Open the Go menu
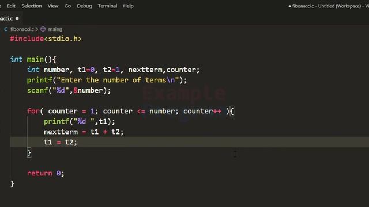Screen dimensions: 369x207 pyautogui.click(x=67, y=6)
